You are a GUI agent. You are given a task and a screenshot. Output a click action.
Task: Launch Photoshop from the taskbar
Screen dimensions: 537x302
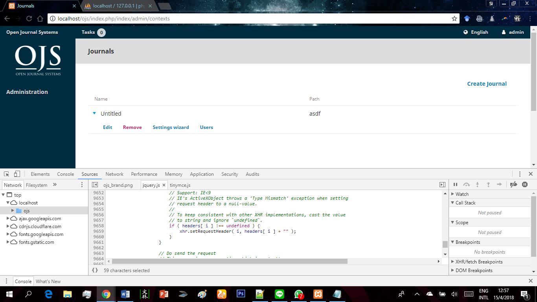point(241,294)
